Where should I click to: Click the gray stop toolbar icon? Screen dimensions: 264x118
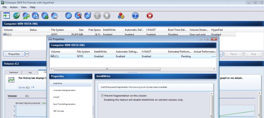[107, 16]
